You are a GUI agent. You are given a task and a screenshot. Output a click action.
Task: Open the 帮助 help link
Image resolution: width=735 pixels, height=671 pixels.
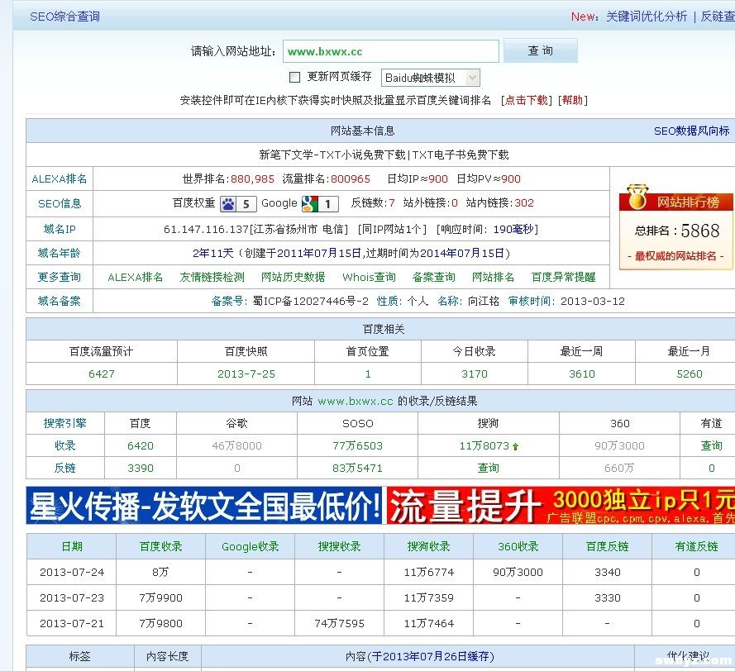(x=572, y=100)
